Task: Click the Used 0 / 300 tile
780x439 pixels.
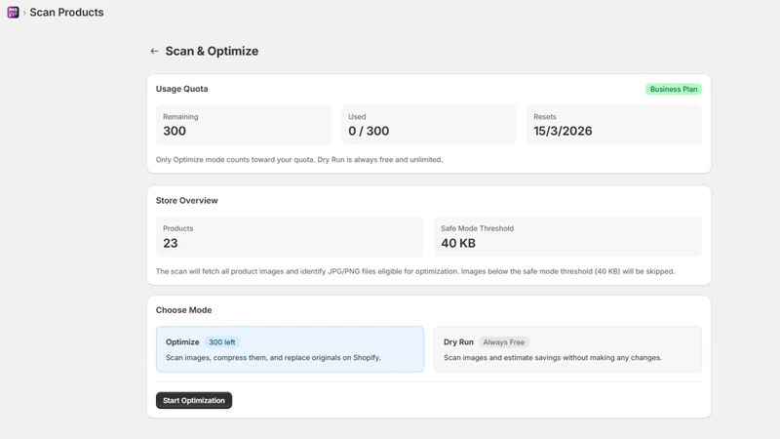Action: coord(429,125)
